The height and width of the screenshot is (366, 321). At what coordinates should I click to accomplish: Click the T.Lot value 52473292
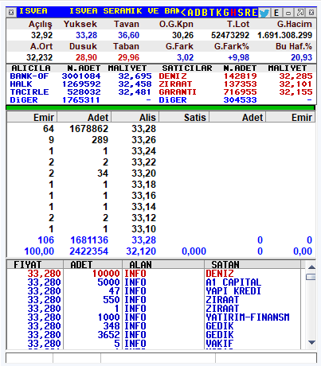tap(230, 35)
